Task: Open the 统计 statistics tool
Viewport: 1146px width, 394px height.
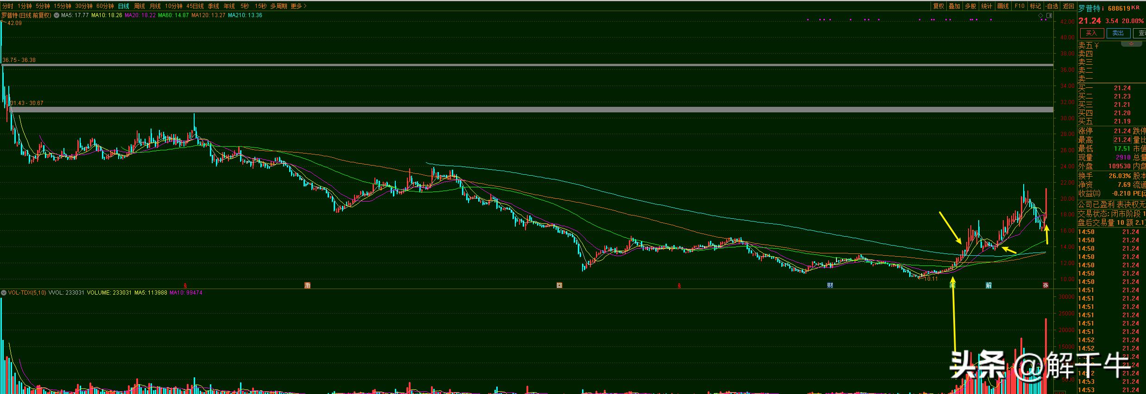Action: [x=987, y=6]
